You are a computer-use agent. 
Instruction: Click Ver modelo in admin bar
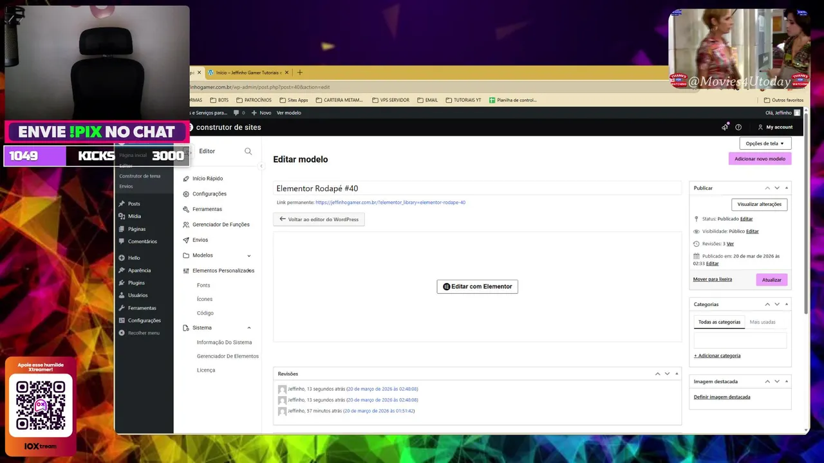(x=288, y=113)
